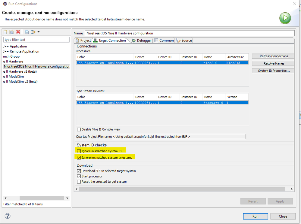
Task: Select the jtaguart_0 byte stream device row
Action: pyautogui.click(x=162, y=103)
